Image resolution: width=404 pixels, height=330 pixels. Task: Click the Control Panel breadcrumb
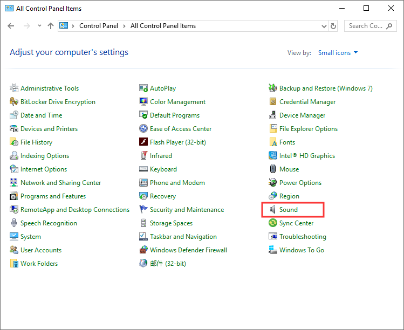[99, 26]
